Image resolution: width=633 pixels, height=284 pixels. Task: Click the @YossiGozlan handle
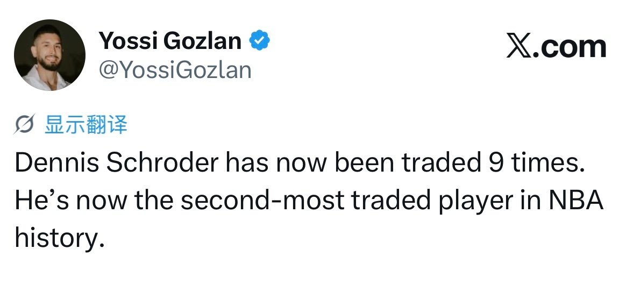(x=175, y=69)
